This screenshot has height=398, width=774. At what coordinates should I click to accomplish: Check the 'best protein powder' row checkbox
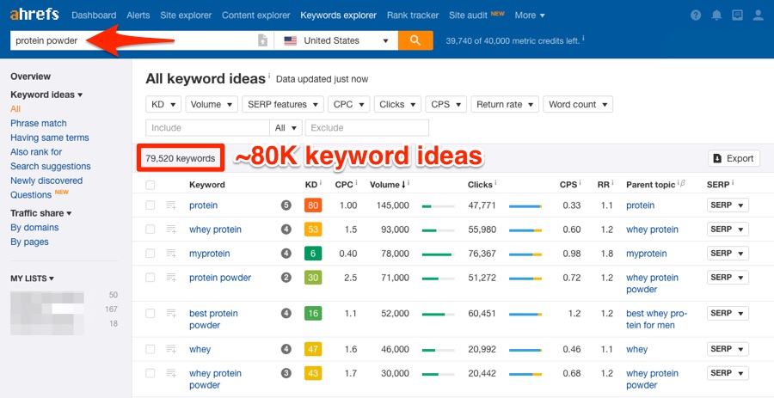150,313
